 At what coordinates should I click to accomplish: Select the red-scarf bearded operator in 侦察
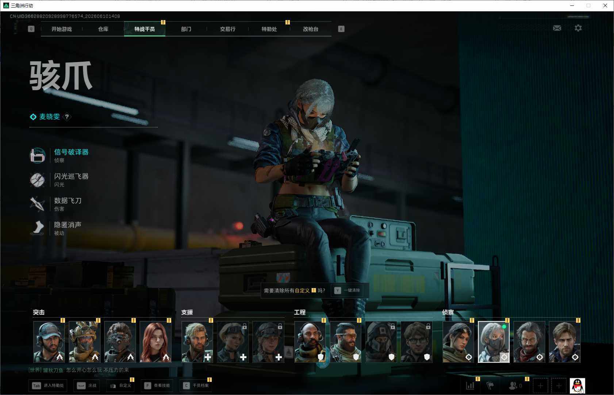(x=529, y=342)
